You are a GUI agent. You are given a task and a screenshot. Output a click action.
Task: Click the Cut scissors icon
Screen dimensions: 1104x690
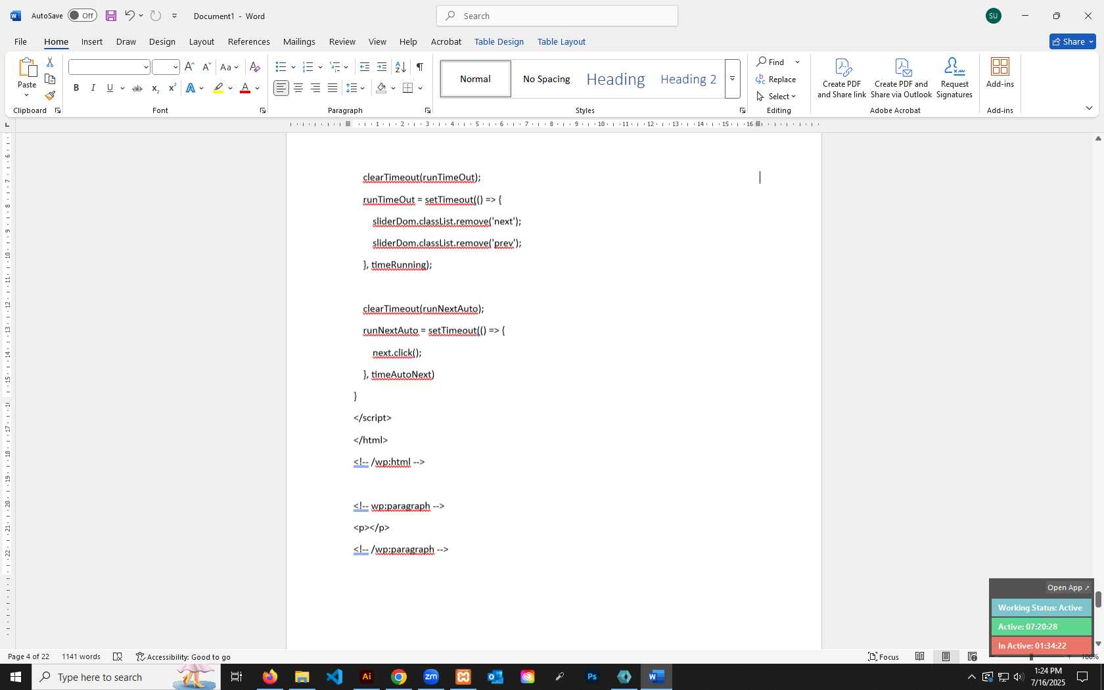point(50,62)
